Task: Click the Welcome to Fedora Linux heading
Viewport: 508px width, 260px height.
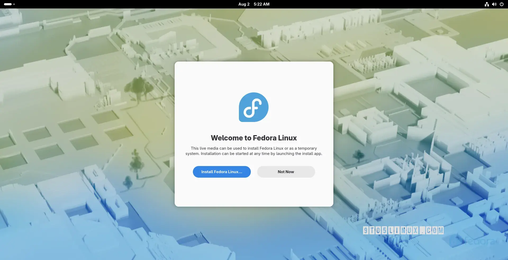Action: [x=254, y=138]
